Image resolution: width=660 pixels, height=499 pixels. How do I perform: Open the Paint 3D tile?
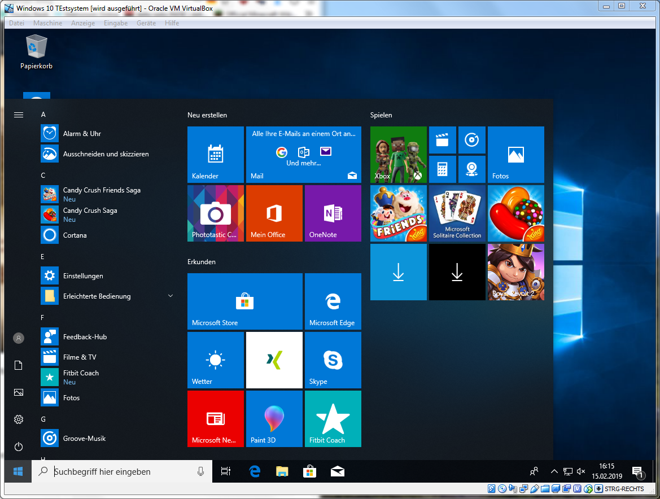coord(274,419)
